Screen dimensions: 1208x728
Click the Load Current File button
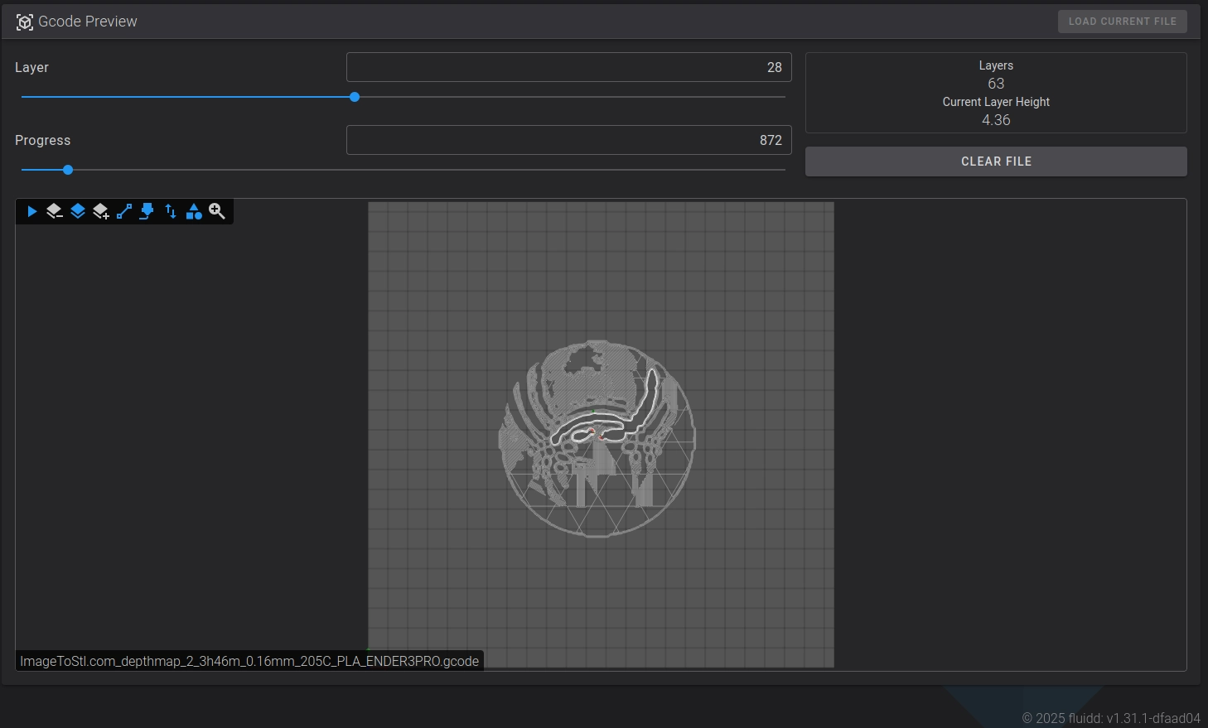coord(1122,22)
